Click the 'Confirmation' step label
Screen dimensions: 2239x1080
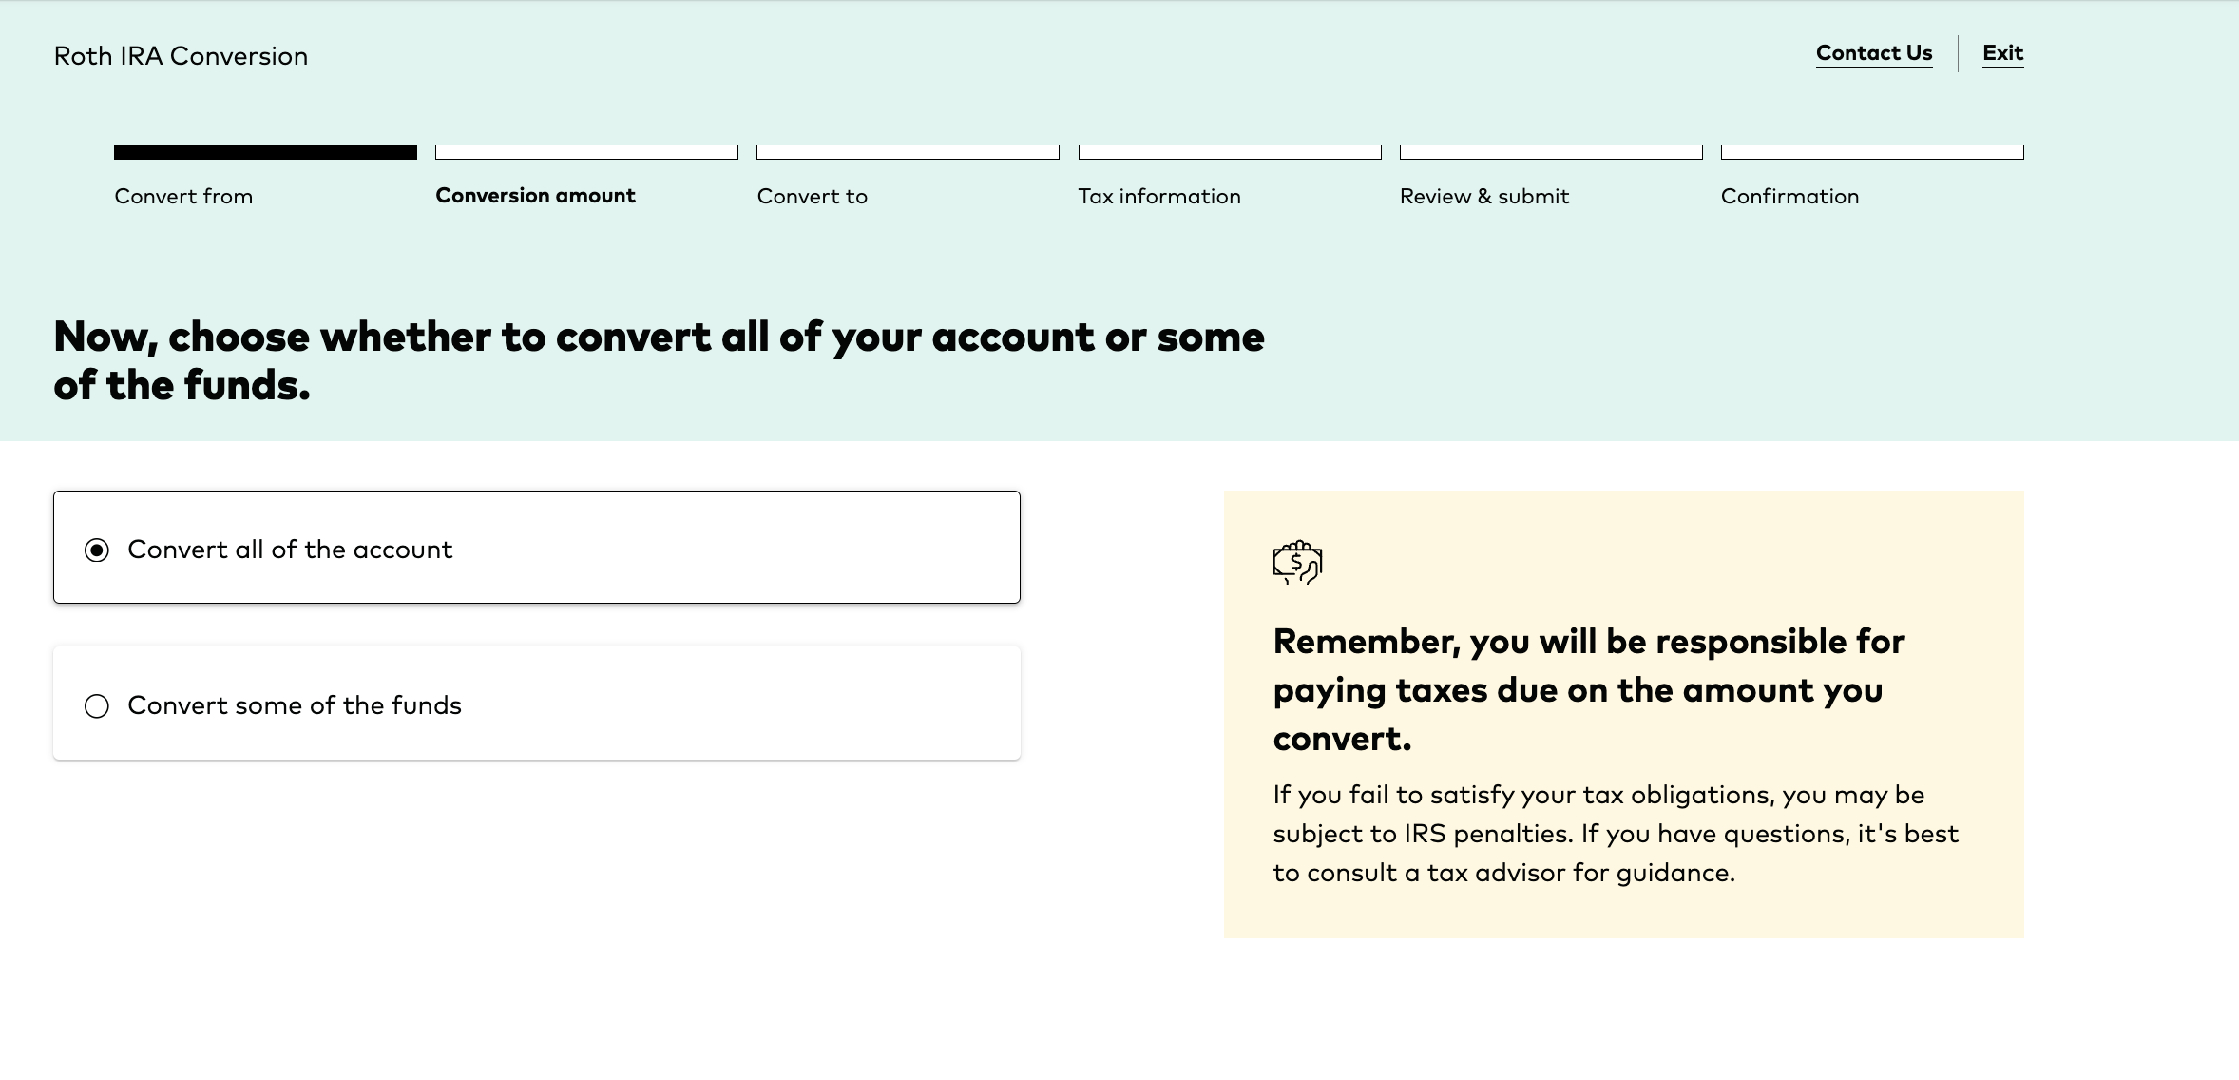click(x=1789, y=197)
